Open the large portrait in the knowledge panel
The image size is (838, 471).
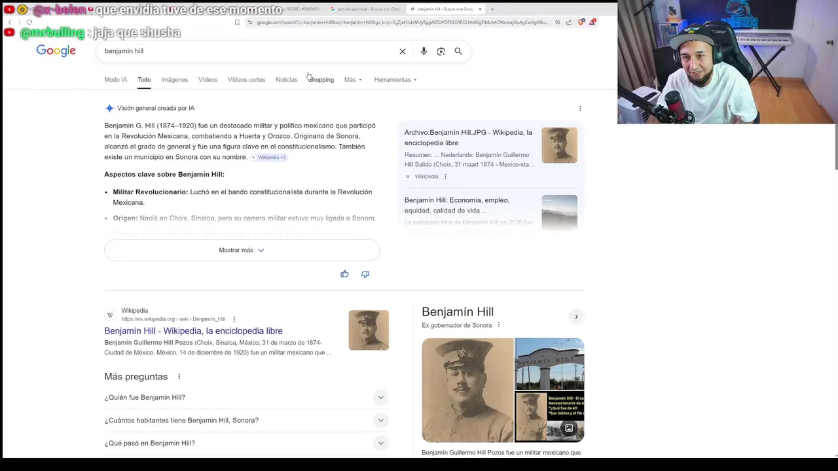pos(467,390)
